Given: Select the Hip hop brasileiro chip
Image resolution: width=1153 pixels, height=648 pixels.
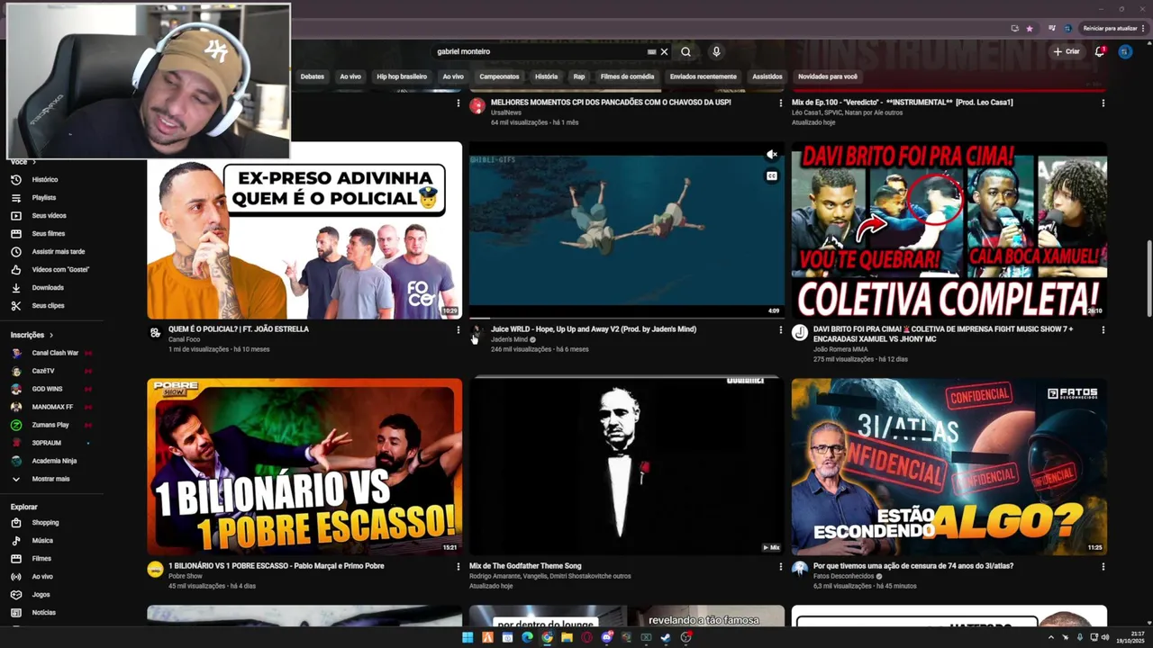Looking at the screenshot, I should [x=402, y=76].
